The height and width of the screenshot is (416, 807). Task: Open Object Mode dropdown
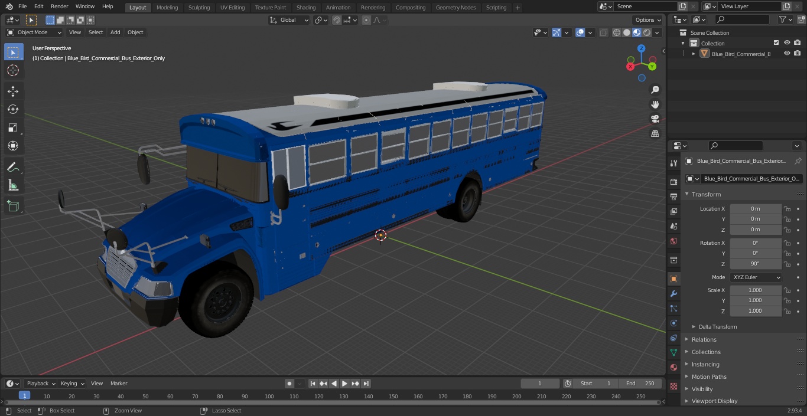coord(34,32)
